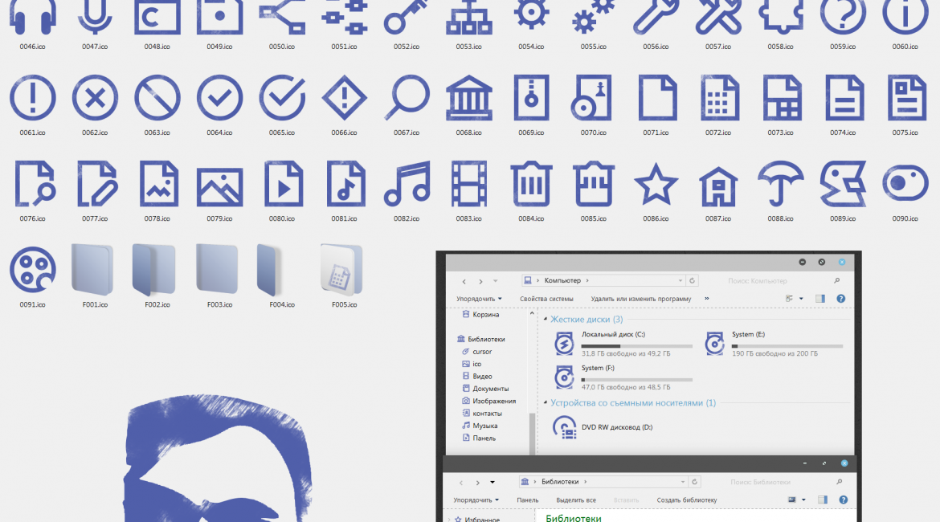Collapse the Жесткие диски (3) group

point(546,320)
